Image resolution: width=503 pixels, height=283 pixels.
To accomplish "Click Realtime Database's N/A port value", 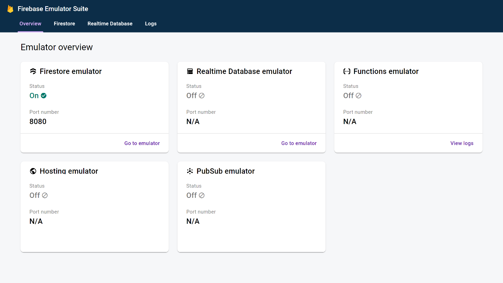I will (x=193, y=122).
